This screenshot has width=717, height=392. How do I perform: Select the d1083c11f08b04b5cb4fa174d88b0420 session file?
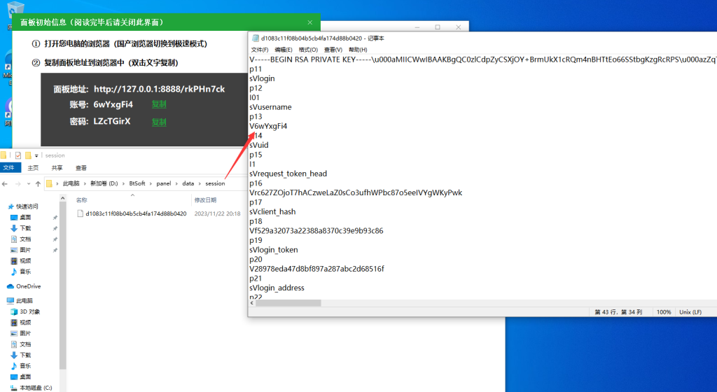coord(136,213)
